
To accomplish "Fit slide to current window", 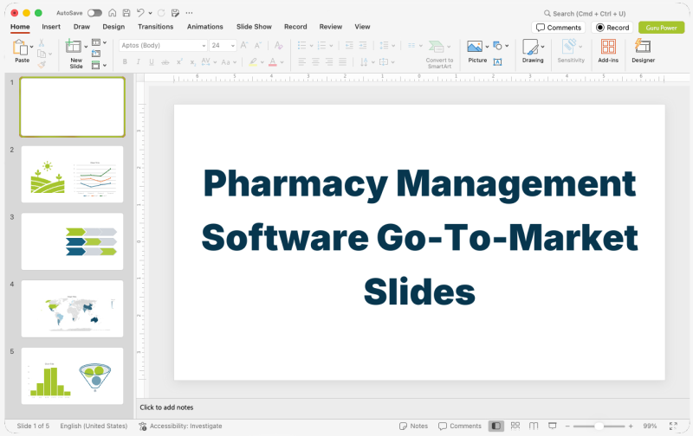I will pyautogui.click(x=673, y=426).
